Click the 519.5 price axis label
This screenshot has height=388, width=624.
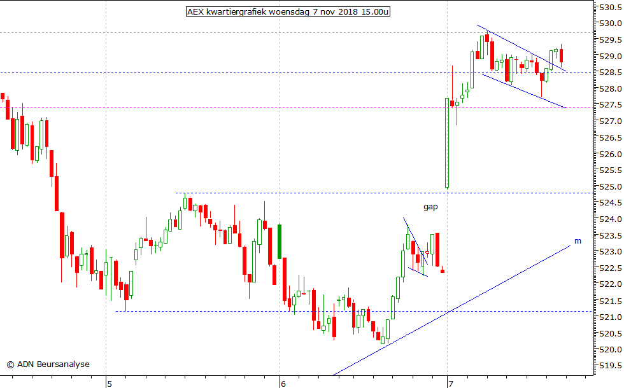click(x=611, y=366)
